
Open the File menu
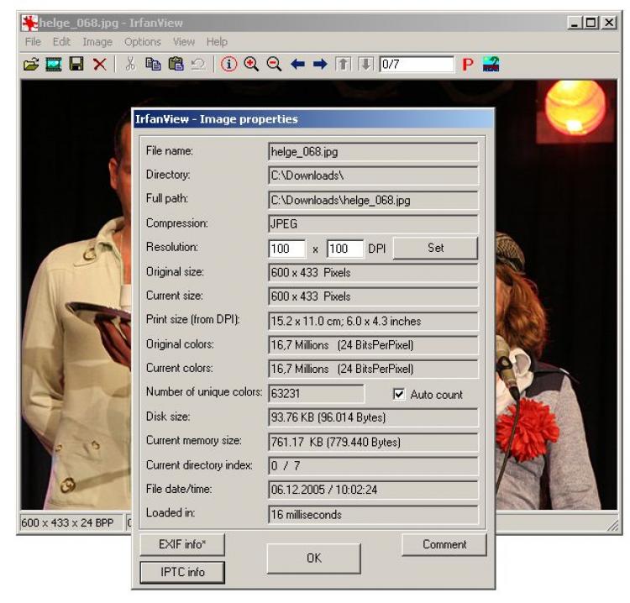(32, 42)
